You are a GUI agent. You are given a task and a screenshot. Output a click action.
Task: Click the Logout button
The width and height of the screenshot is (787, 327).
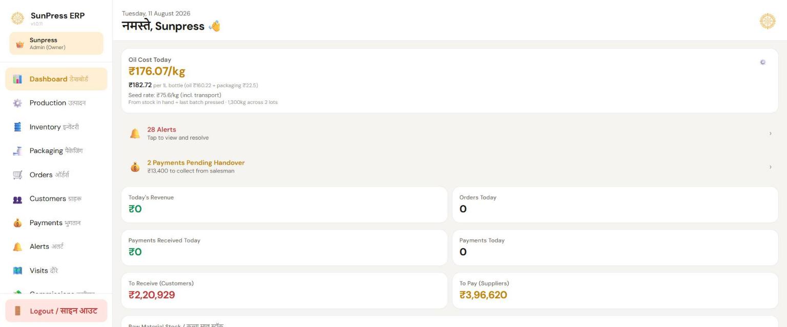[x=56, y=311]
